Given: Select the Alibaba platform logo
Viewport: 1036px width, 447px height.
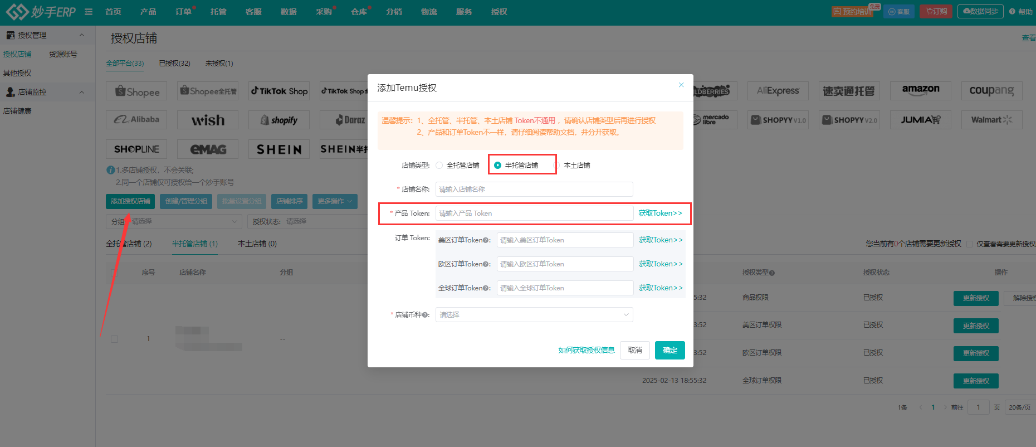Looking at the screenshot, I should 136,119.
